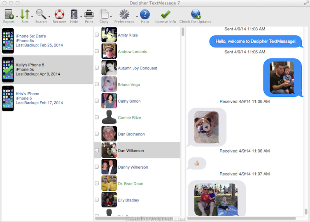This screenshot has width=310, height=222.
Task: Open the Search dropdown arrow
Action: (x=49, y=17)
